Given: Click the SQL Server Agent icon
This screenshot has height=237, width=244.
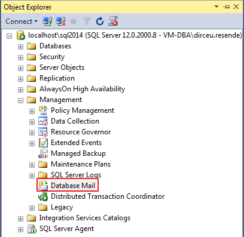Looking at the screenshot, I should (x=32, y=229).
